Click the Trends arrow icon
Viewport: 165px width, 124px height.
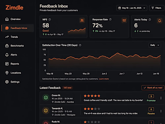[7, 37]
